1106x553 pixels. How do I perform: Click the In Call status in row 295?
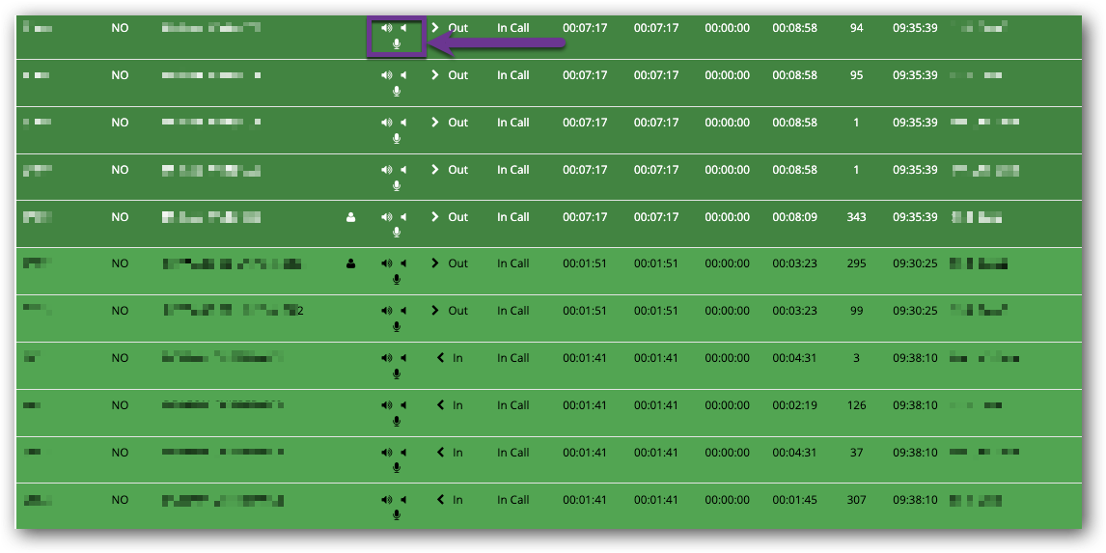click(512, 263)
